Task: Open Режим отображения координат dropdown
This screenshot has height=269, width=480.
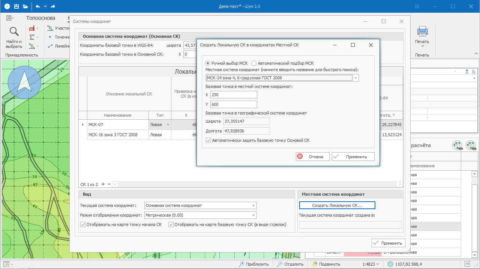Action: (253, 215)
